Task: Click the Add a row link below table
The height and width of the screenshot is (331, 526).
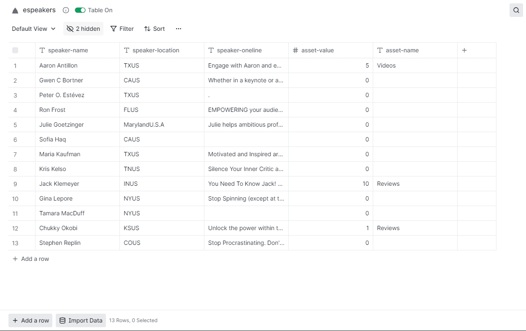Action: pos(31,259)
